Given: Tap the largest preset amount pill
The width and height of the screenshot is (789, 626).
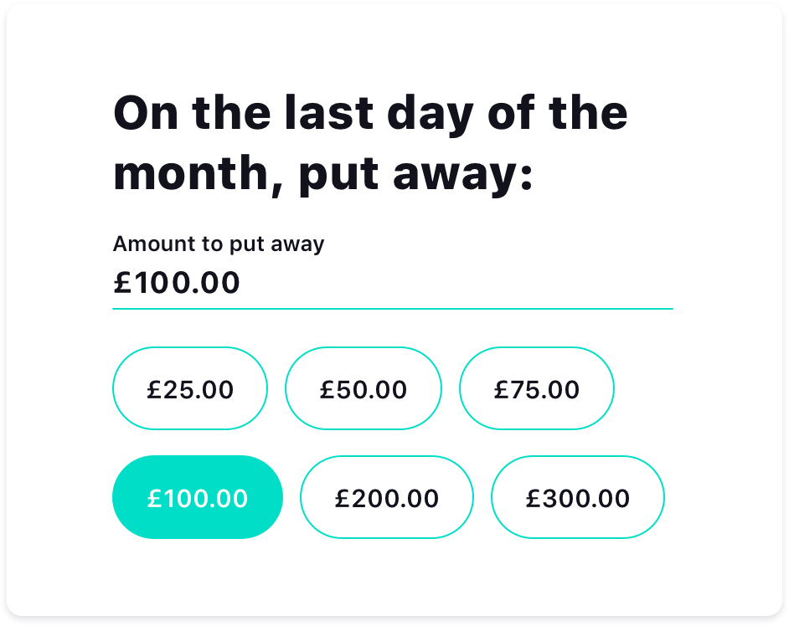Looking at the screenshot, I should click(x=577, y=497).
